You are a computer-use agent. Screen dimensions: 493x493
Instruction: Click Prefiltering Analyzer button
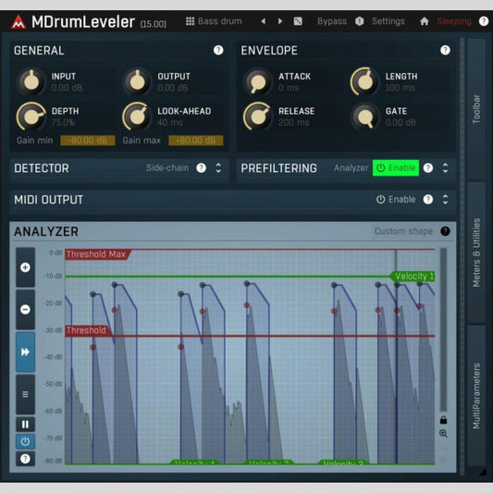click(x=351, y=168)
